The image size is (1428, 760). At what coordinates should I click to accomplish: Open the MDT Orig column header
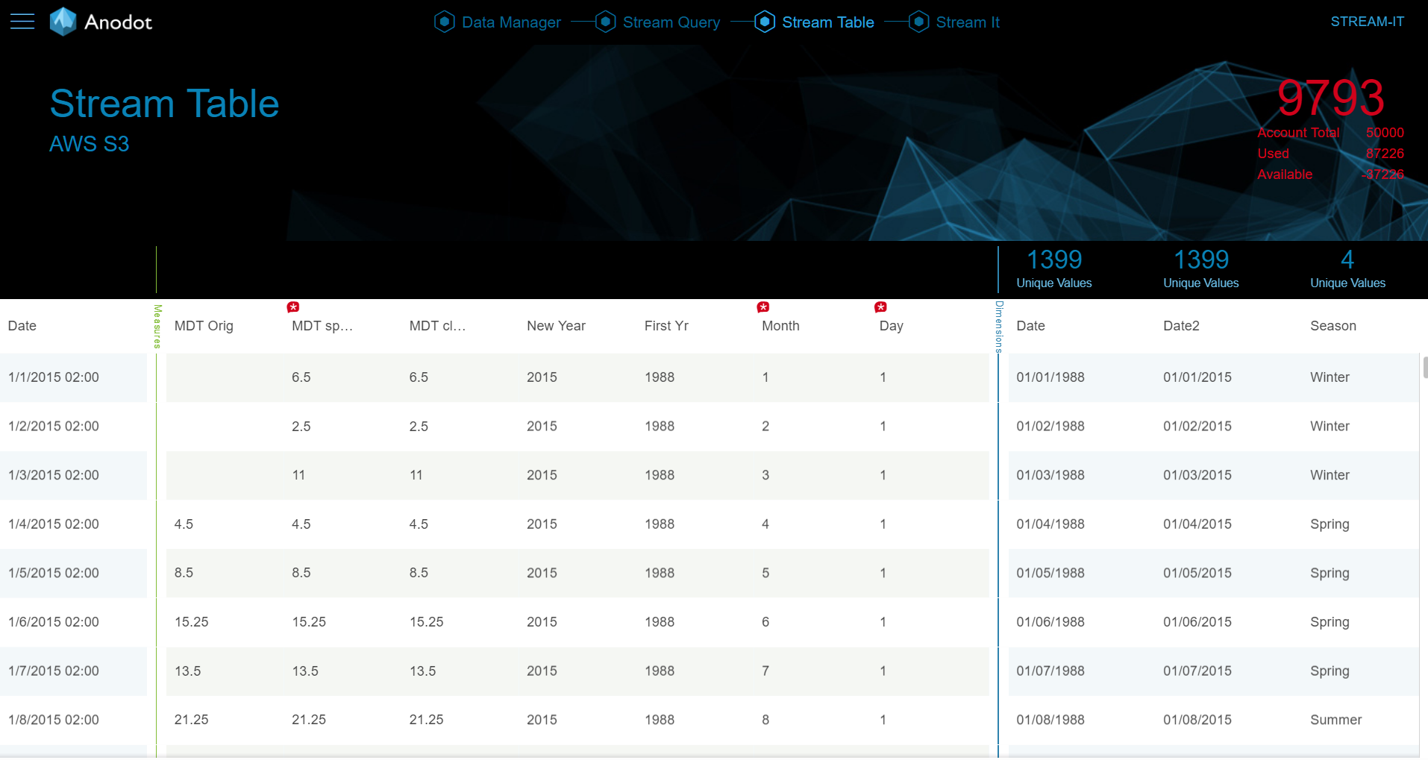[x=204, y=325]
